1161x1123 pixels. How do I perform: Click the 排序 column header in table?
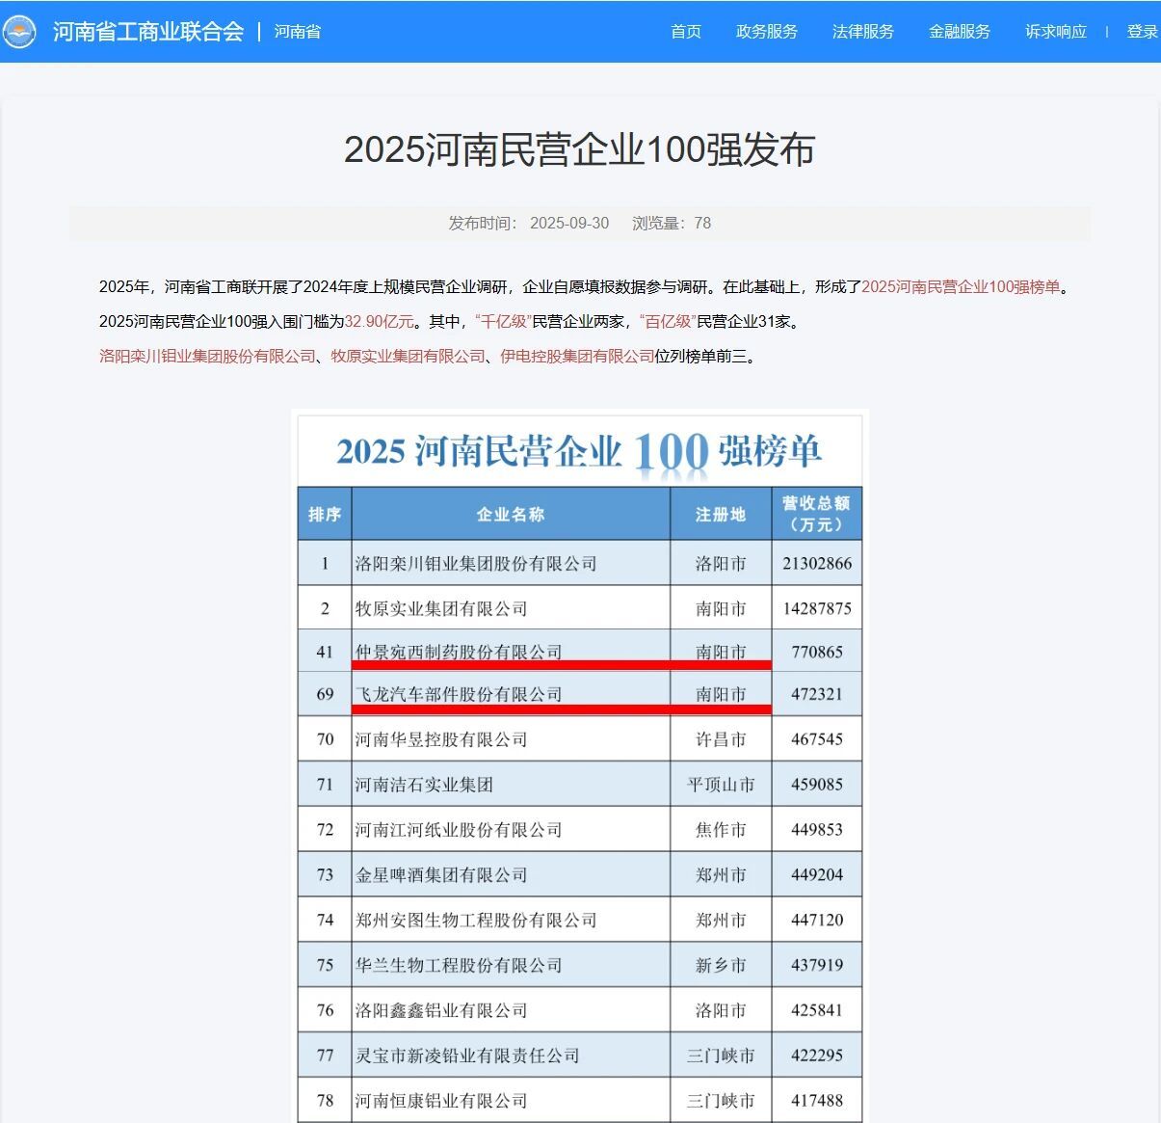pyautogui.click(x=325, y=514)
